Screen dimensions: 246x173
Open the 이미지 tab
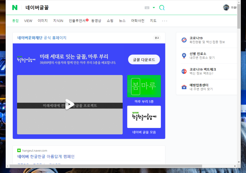pyautogui.click(x=43, y=21)
